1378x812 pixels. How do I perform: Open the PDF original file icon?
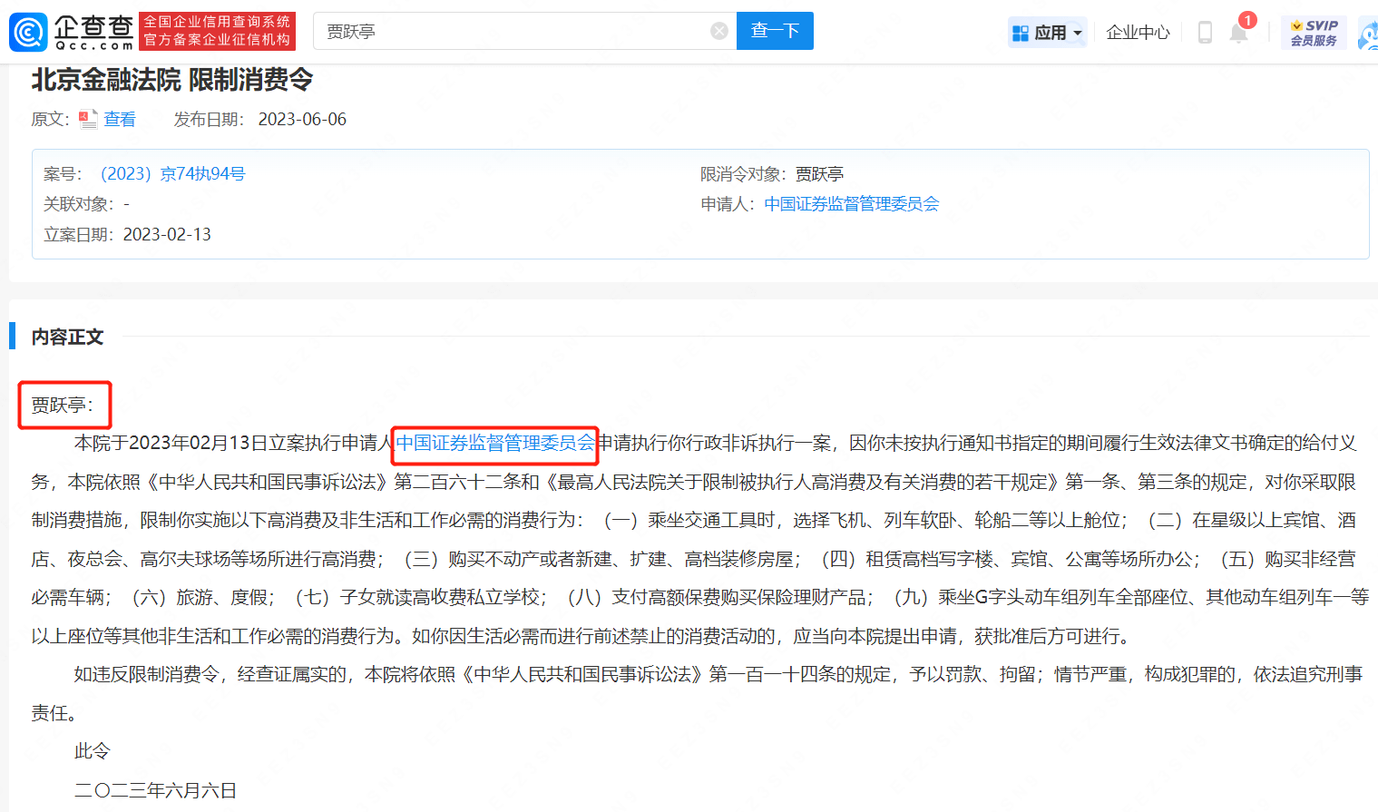(x=88, y=119)
